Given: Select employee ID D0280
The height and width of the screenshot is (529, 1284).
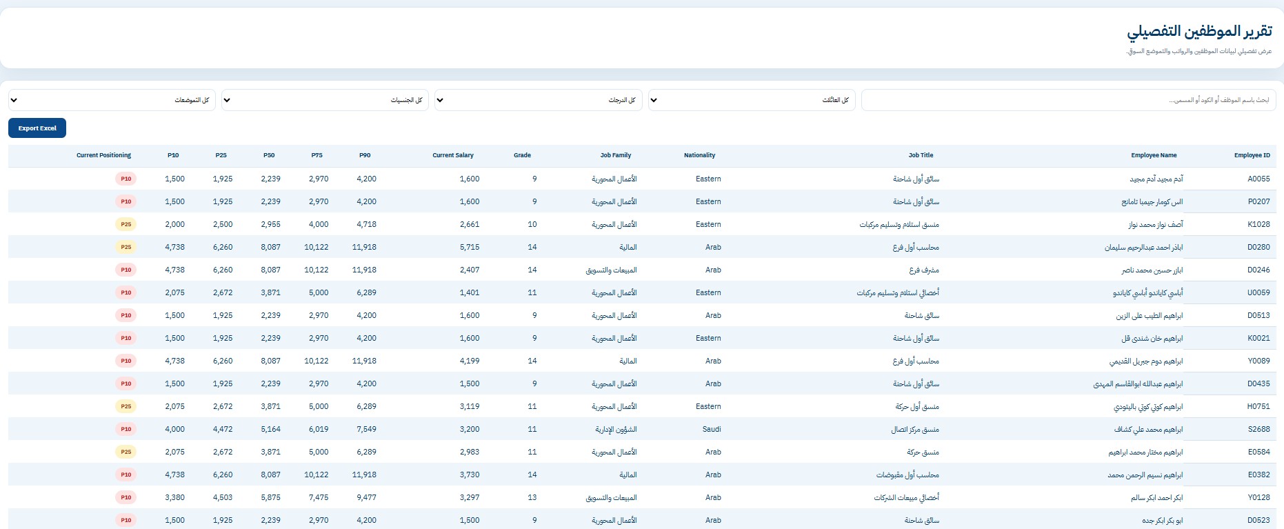Looking at the screenshot, I should coord(1258,247).
